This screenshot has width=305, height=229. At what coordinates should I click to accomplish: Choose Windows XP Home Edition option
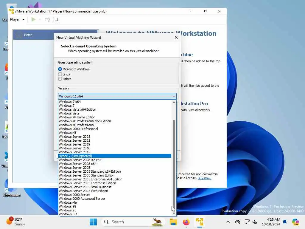(115, 117)
